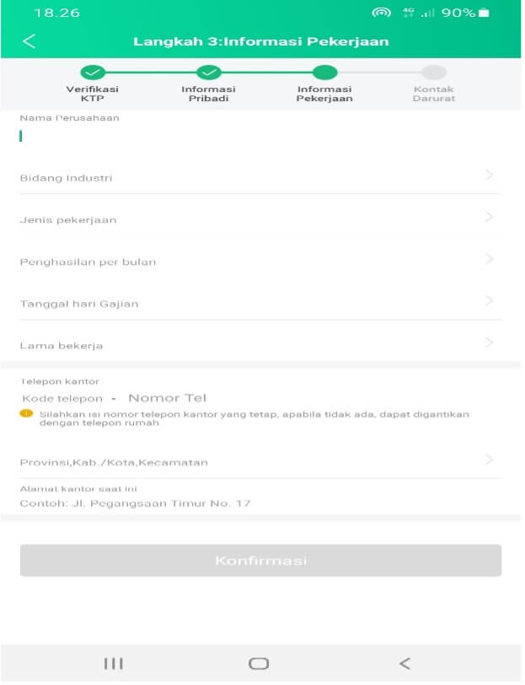The width and height of the screenshot is (525, 685).
Task: Tap the Kontak Darurat grey step circle
Action: pyautogui.click(x=434, y=73)
